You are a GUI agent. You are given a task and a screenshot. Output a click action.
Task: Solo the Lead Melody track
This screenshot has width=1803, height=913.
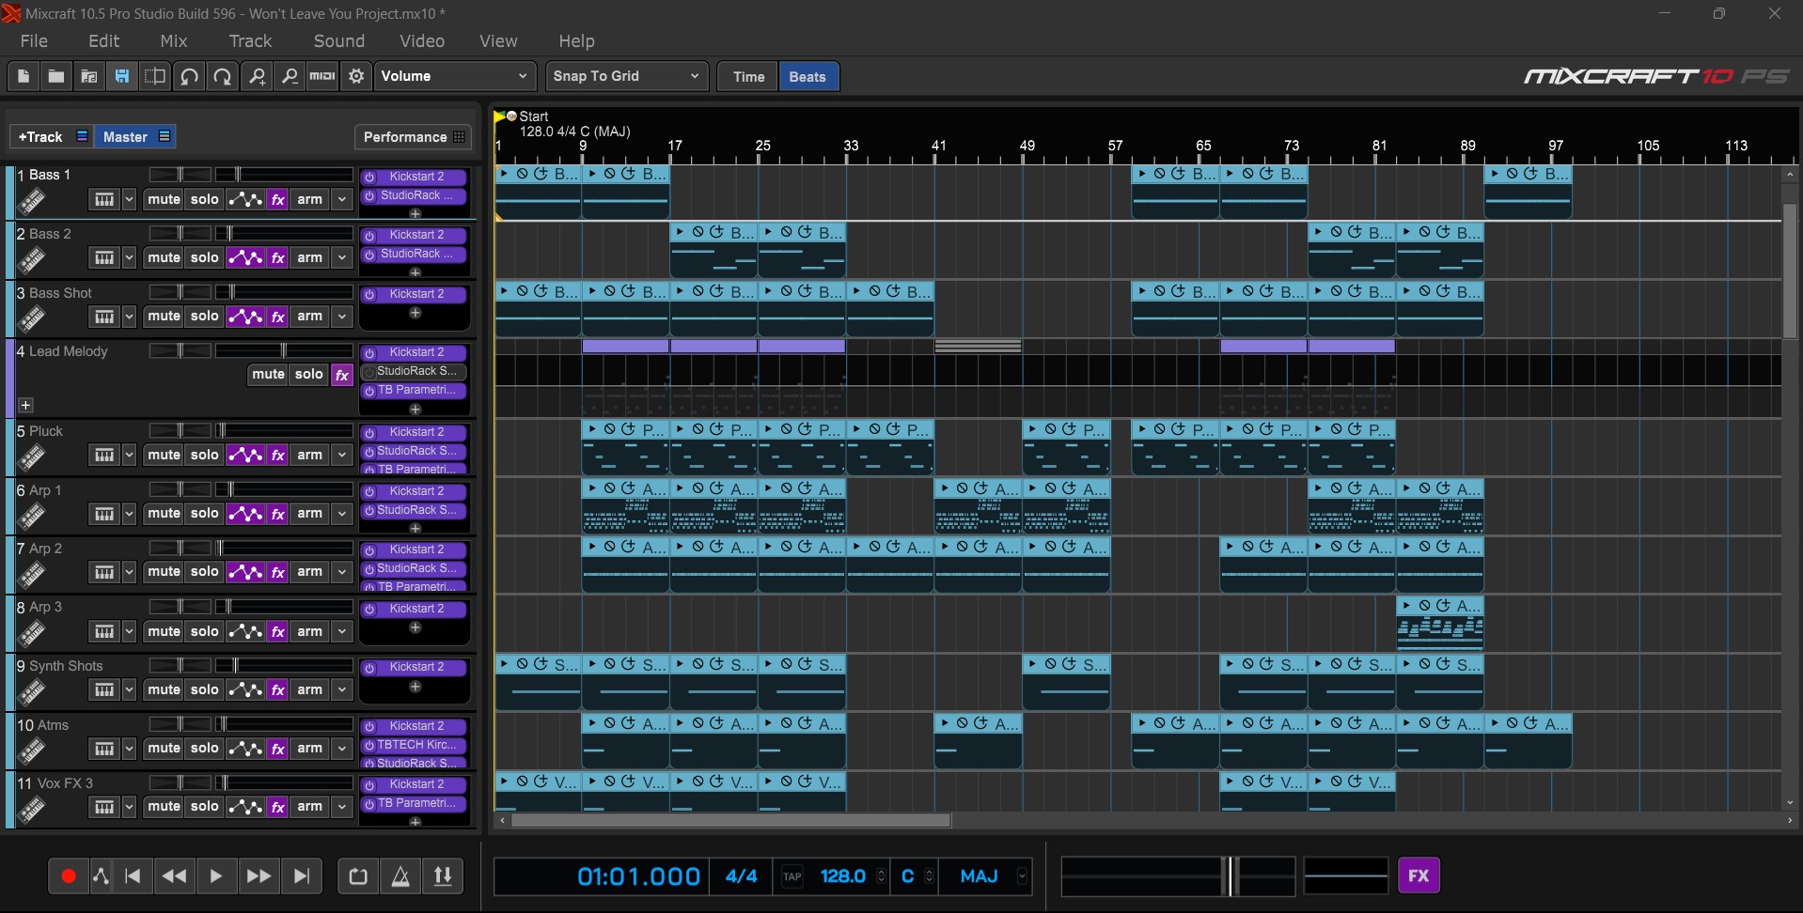(308, 375)
